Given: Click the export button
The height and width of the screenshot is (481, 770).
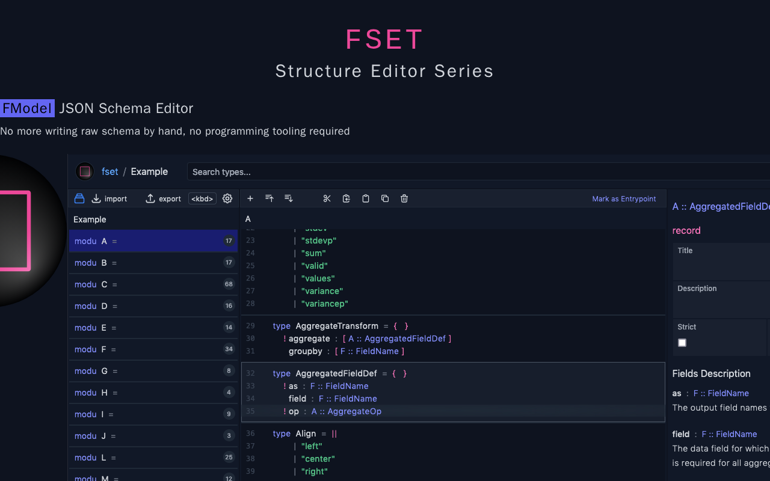Looking at the screenshot, I should point(164,198).
